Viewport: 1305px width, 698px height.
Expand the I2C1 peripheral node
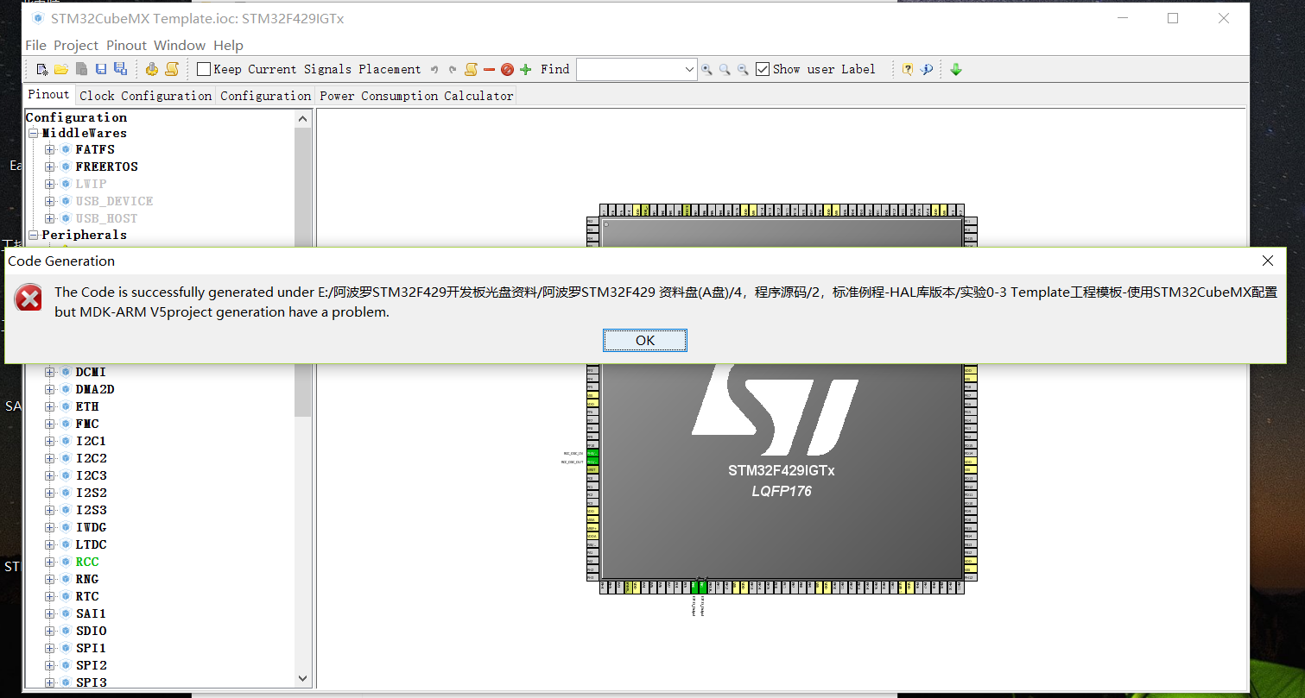[x=49, y=441]
